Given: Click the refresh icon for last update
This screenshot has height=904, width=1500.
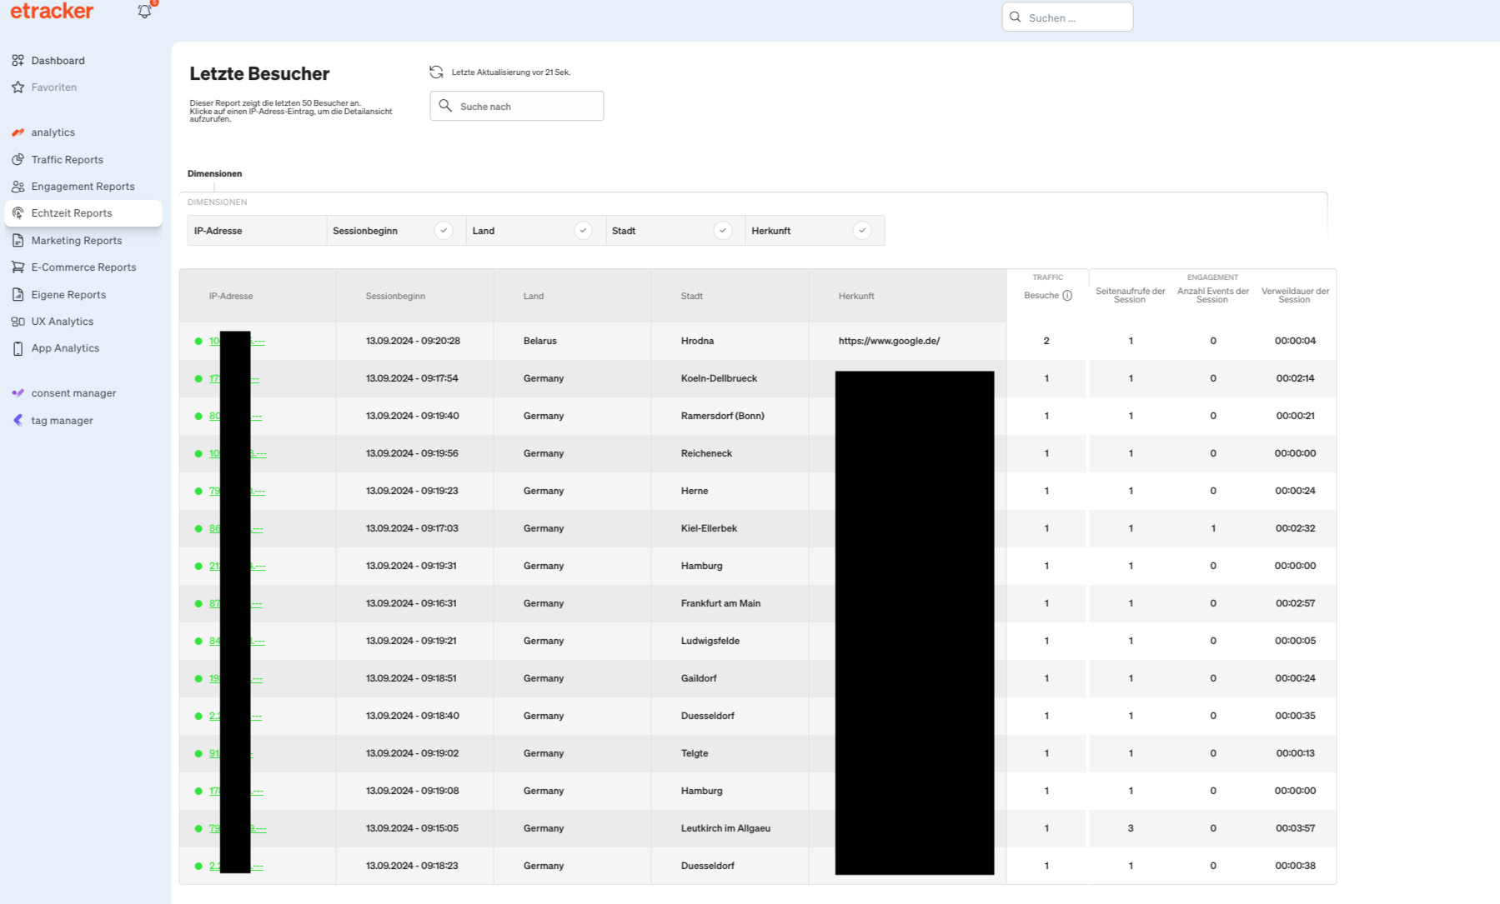Looking at the screenshot, I should coord(436,72).
